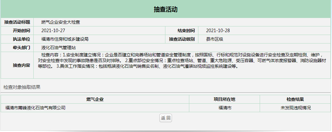The height and width of the screenshot is (132, 332).
Task: Click the 抽查活动级别 label
Action: click(x=182, y=39)
